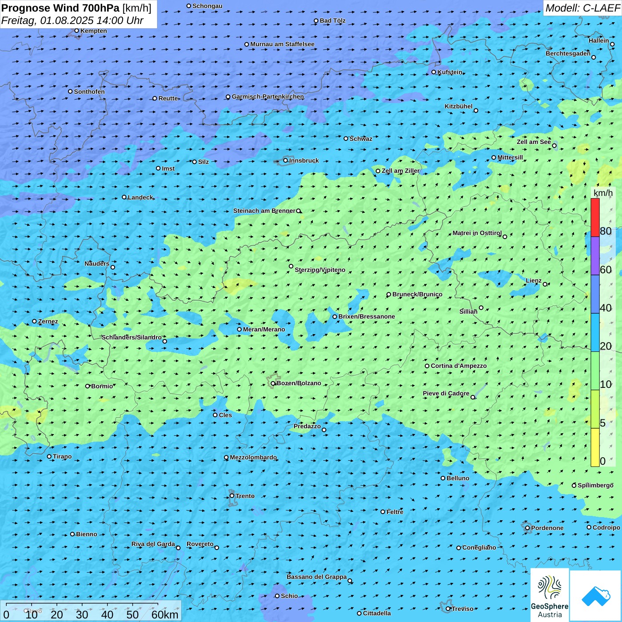This screenshot has width=622, height=622.
Task: Select the Lienz location marker
Action: (545, 284)
